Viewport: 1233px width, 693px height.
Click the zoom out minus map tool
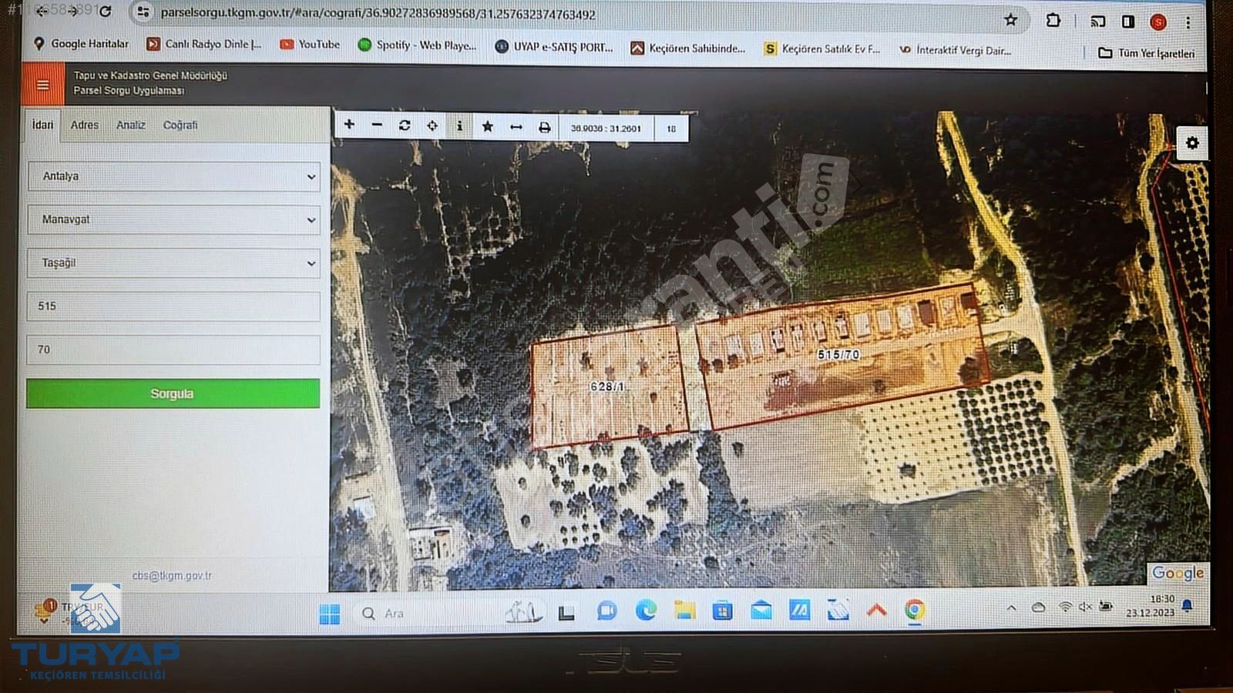(x=377, y=126)
